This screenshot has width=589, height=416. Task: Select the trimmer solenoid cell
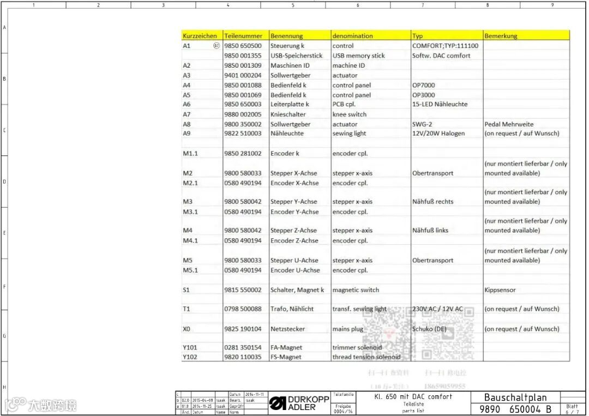point(357,347)
